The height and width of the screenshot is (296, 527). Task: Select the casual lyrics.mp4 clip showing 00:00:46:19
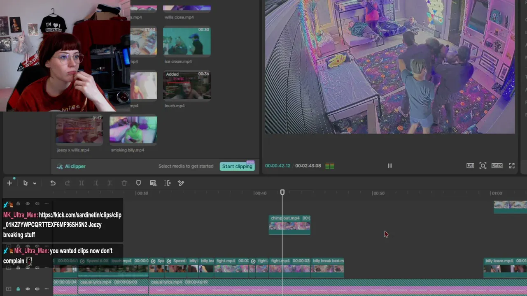point(338,287)
